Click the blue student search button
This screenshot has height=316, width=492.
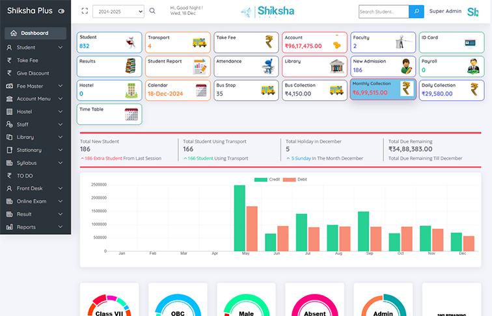(417, 12)
